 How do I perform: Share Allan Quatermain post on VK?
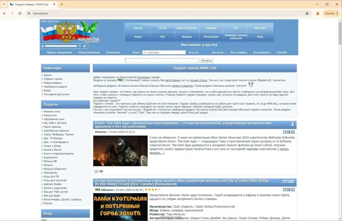point(293,190)
